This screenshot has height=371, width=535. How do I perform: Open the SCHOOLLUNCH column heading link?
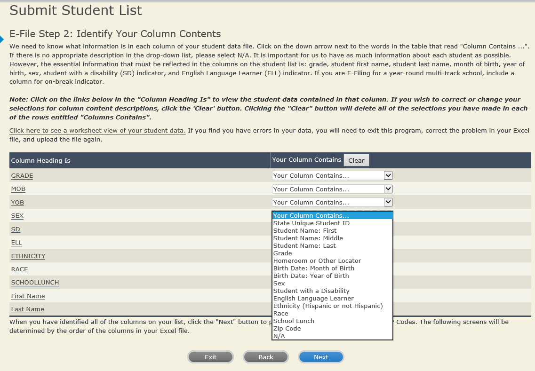tap(35, 283)
